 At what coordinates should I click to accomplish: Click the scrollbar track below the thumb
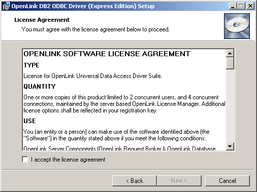pos(230,106)
